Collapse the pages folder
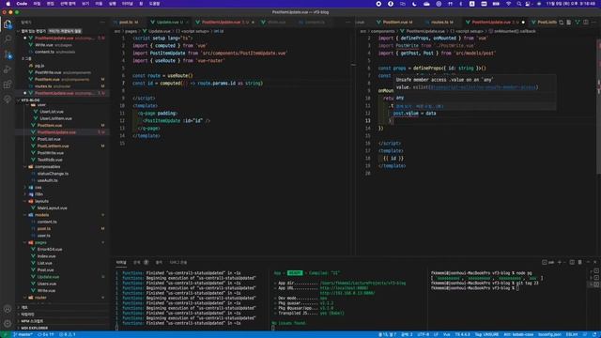This screenshot has width=601, height=338. (x=25, y=242)
